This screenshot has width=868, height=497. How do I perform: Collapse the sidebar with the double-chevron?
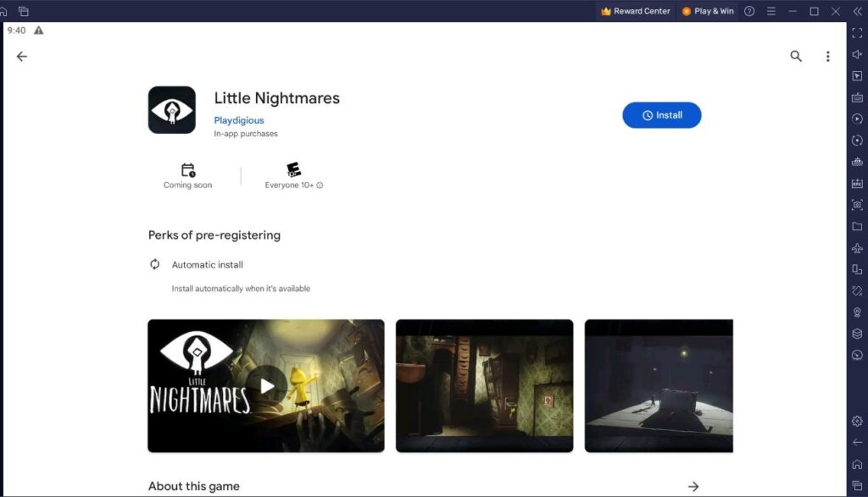[x=856, y=11]
